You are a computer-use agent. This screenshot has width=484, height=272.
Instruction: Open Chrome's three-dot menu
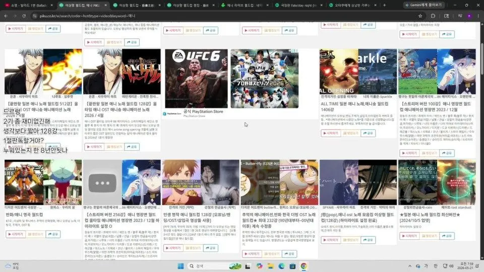(x=478, y=16)
